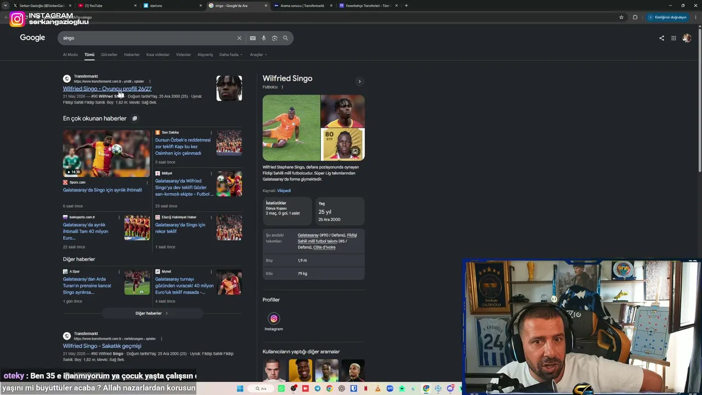Open a new browser tab
Screen dimensions: 702x395
[406, 5]
